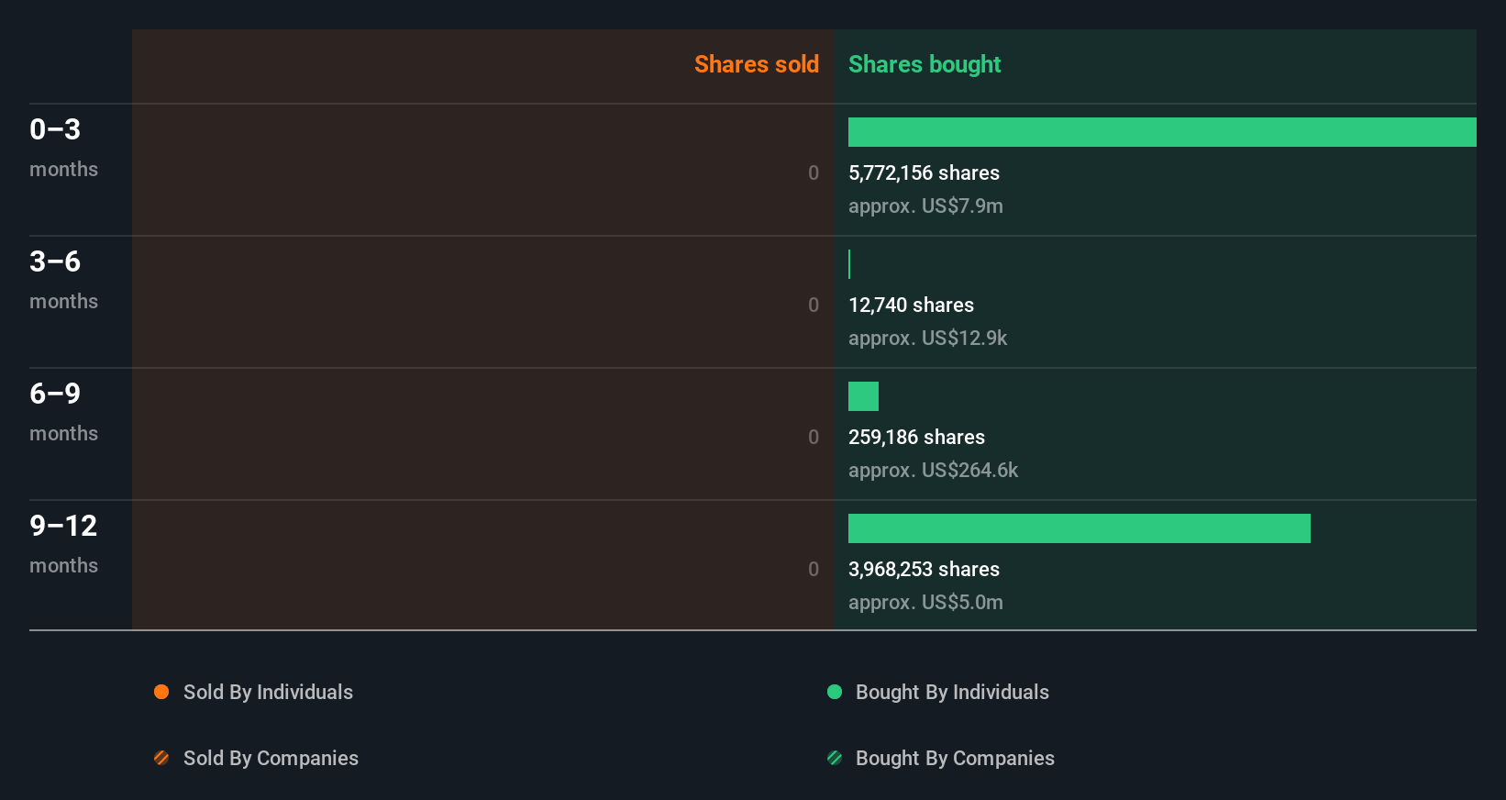Viewport: 1506px width, 800px height.
Task: Click the striped Sold By Companies legend icon
Action: (x=161, y=758)
